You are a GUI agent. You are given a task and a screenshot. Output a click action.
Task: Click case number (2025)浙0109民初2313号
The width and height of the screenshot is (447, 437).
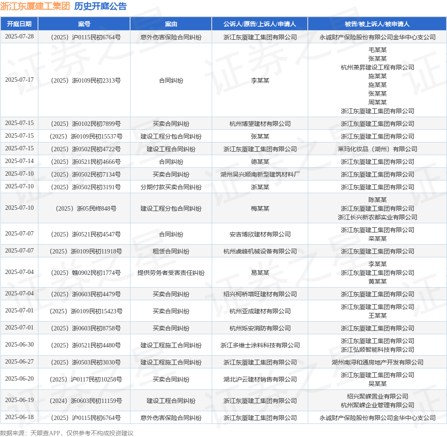pyautogui.click(x=86, y=80)
